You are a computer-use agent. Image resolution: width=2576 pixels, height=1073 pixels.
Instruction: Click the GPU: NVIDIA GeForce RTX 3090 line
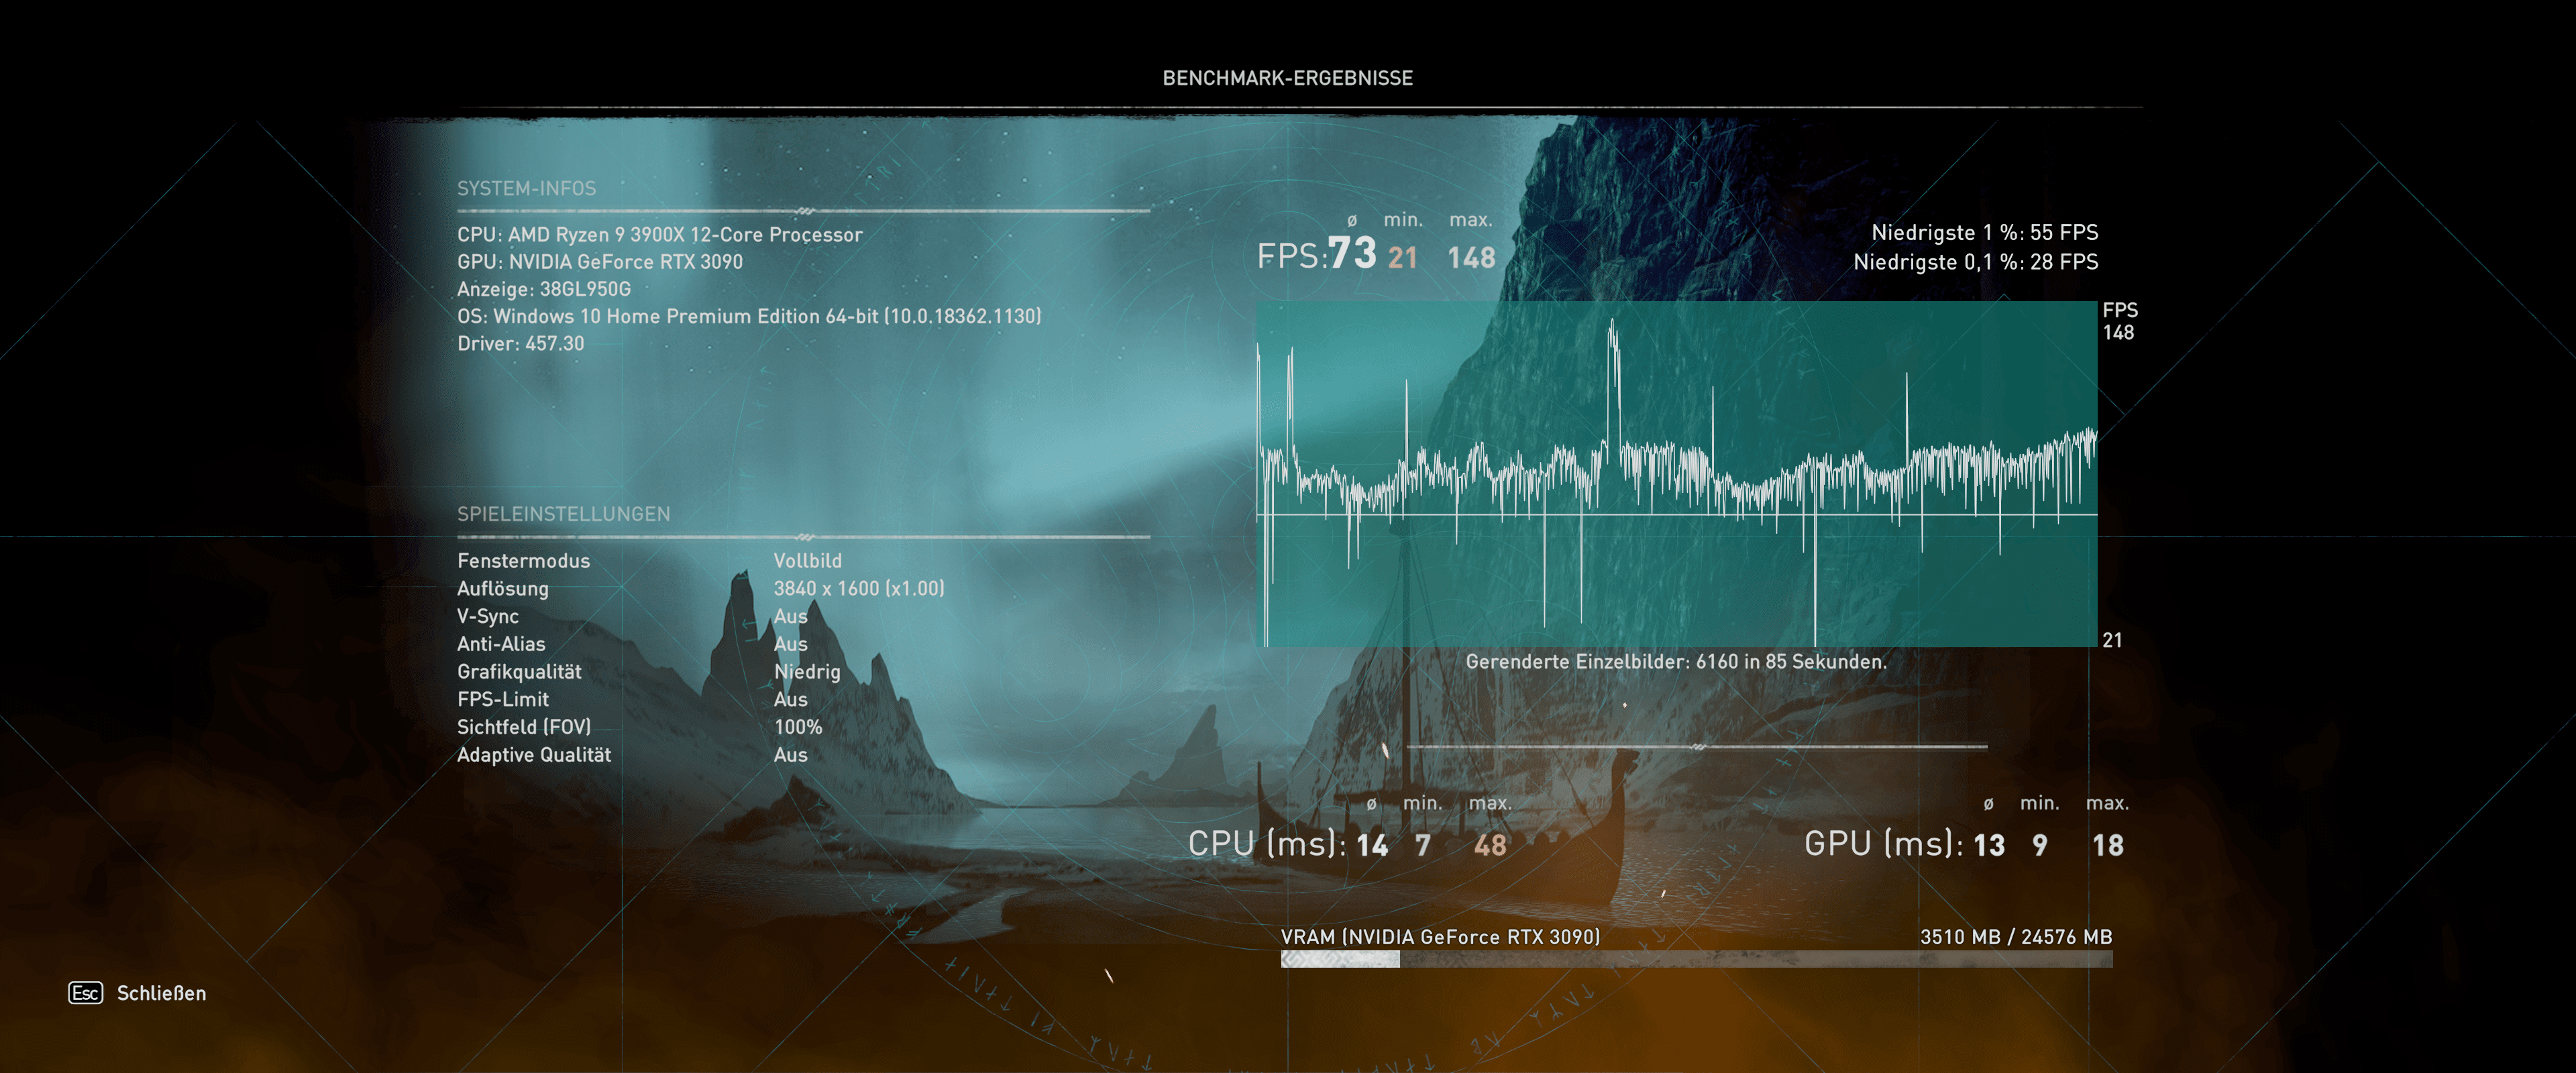(x=599, y=262)
